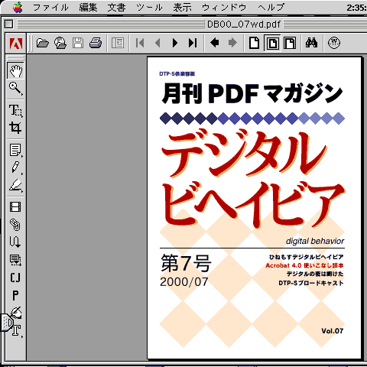367x367 pixels.
Task: Click the Open file folder icon
Action: click(42, 43)
